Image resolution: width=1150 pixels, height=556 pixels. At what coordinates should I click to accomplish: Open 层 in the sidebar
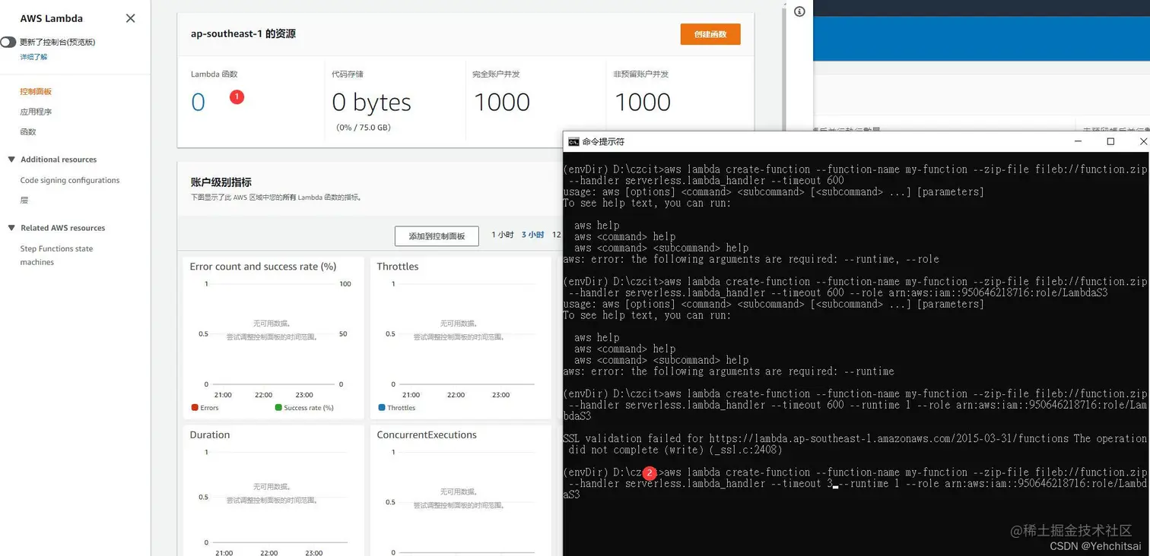24,201
